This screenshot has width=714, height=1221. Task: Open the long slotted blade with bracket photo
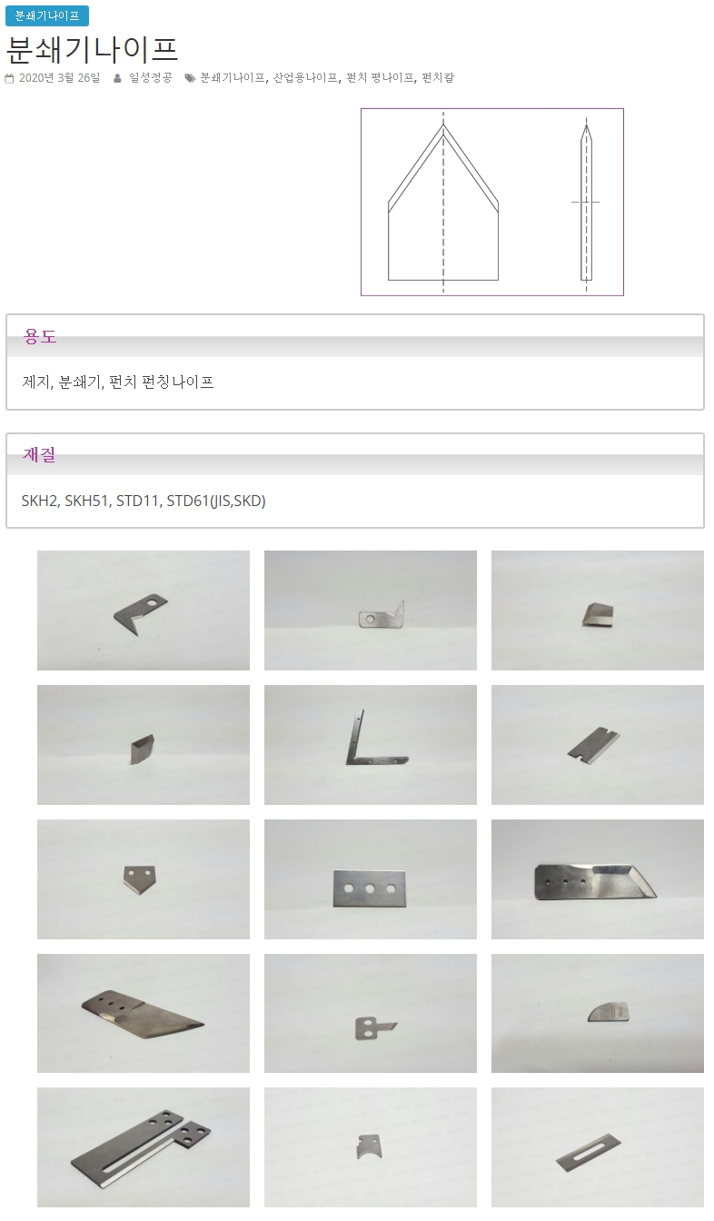144,1147
